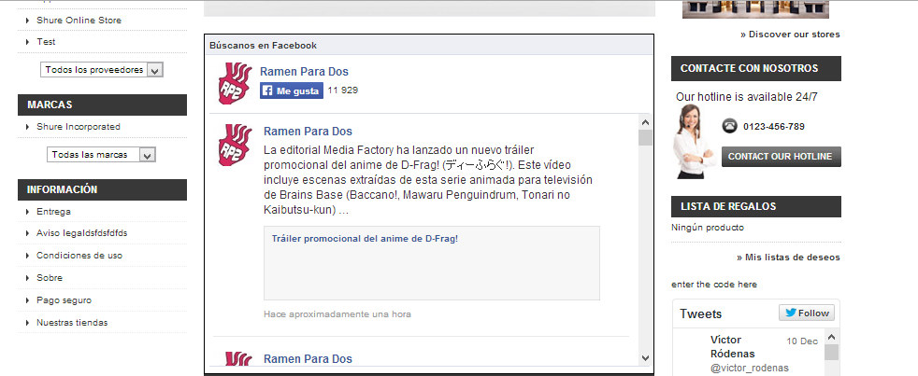The height and width of the screenshot is (376, 918).
Task: Click the Tweets widget scrollbar thumb
Action: coord(831,352)
